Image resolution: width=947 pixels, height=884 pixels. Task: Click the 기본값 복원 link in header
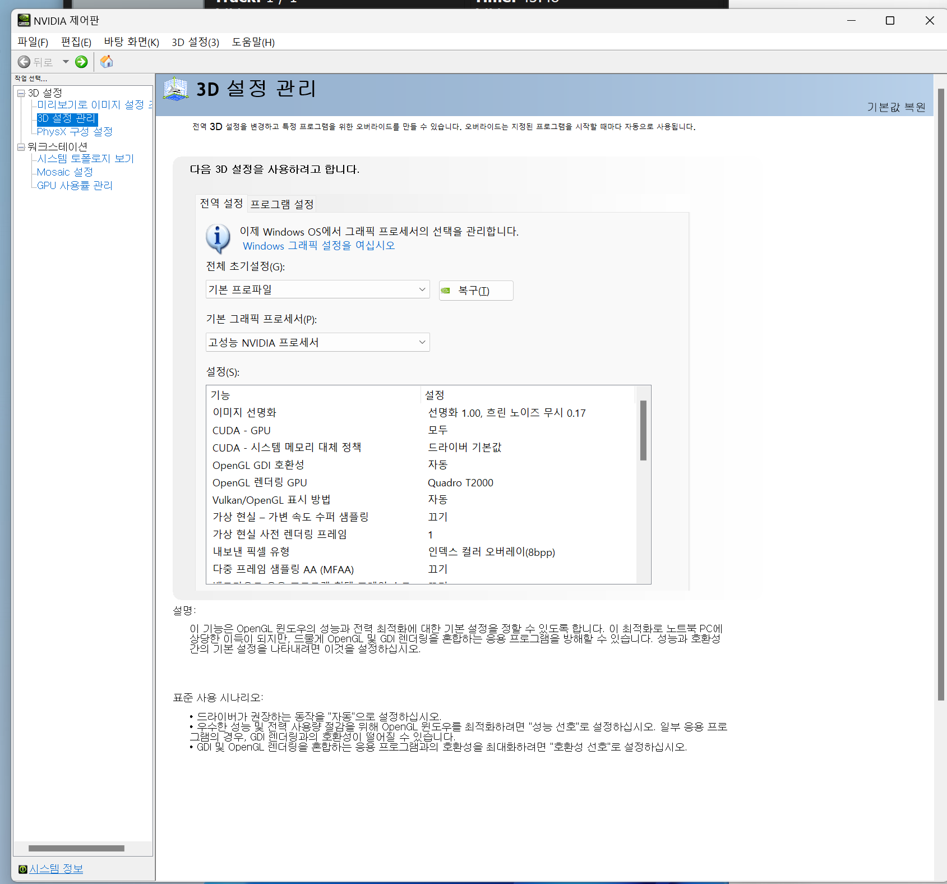(897, 107)
